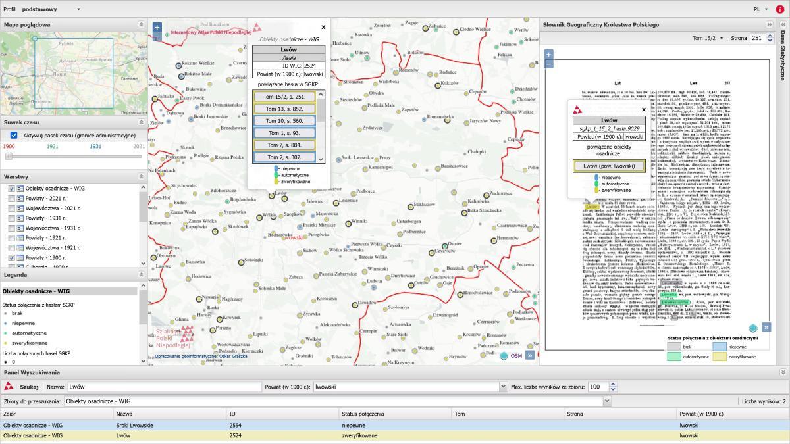
Task: Uncheck the Obiekty osadnicze - WIG layer
Action: 12,189
